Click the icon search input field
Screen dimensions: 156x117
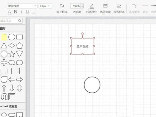9,21
